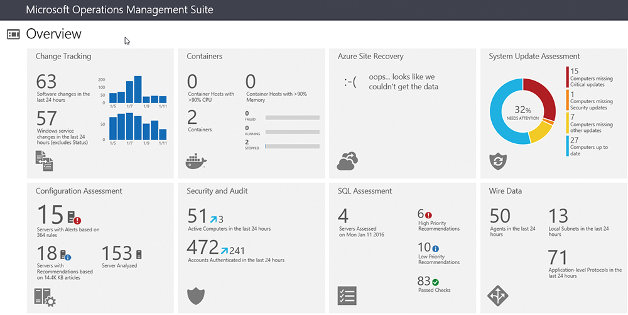Open the Change Tracking documents icon

coord(44,161)
